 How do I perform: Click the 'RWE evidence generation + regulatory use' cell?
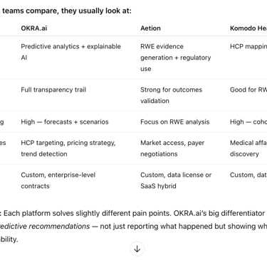point(176,58)
